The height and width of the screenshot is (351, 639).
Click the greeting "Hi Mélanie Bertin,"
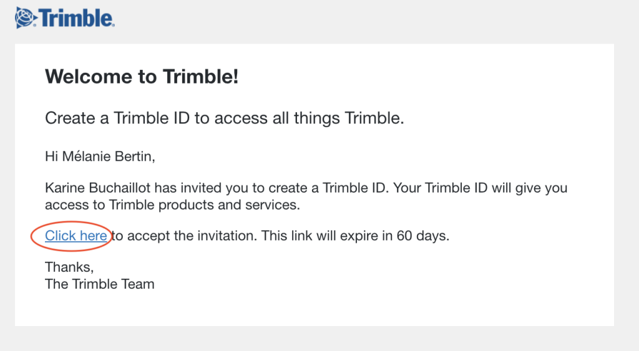[x=100, y=156]
